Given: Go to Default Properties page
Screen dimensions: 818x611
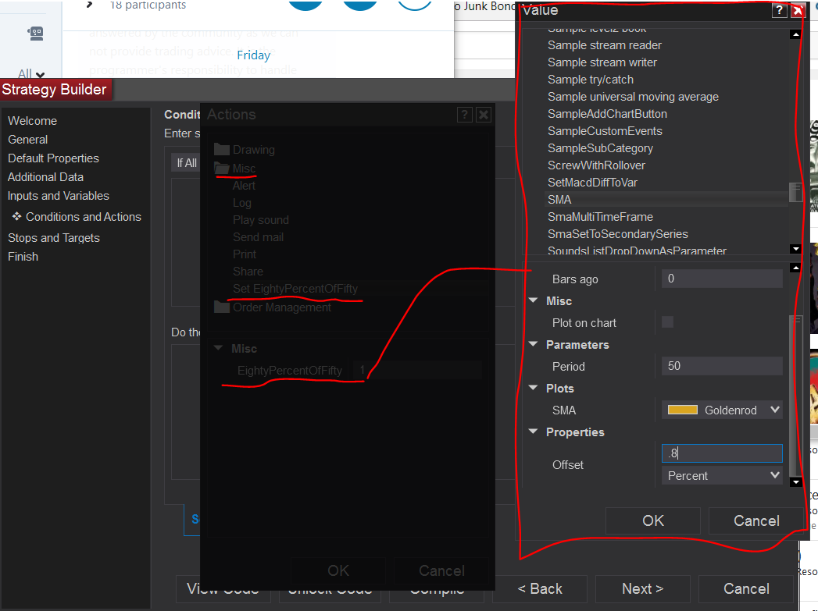Looking at the screenshot, I should click(53, 158).
